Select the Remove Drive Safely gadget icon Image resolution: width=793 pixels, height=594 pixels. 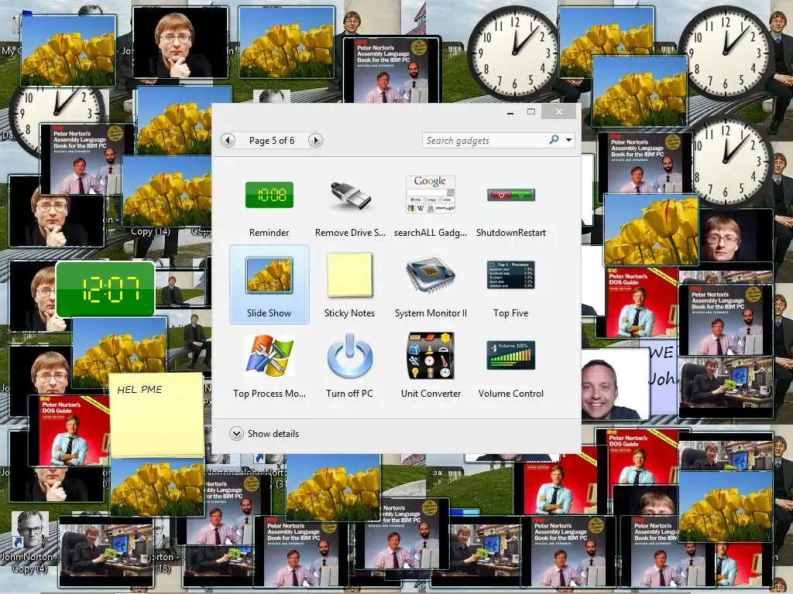350,196
